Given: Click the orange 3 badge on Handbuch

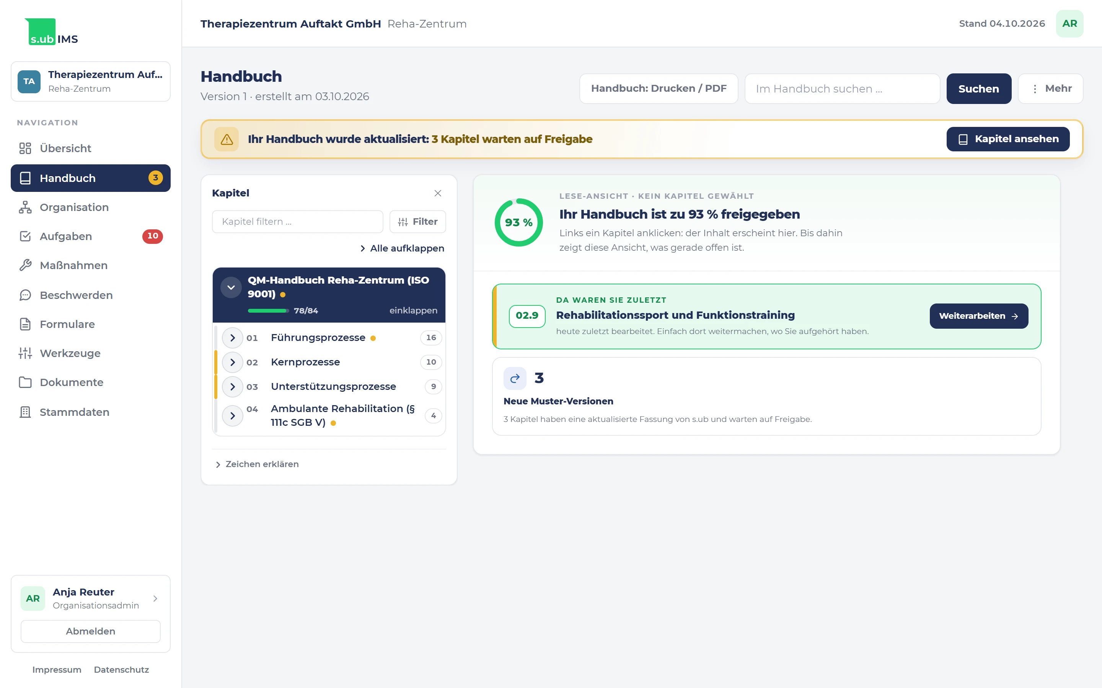Looking at the screenshot, I should coord(155,178).
